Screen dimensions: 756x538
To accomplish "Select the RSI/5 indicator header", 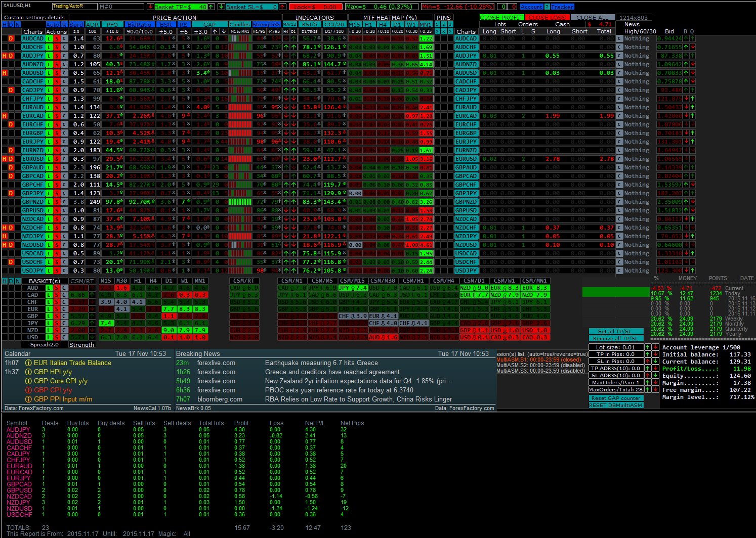I will coord(309,24).
